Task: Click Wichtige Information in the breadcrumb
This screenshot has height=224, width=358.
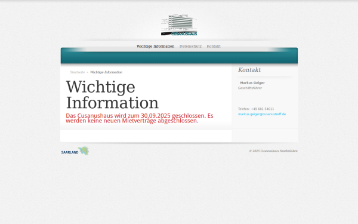Action: coord(106,72)
